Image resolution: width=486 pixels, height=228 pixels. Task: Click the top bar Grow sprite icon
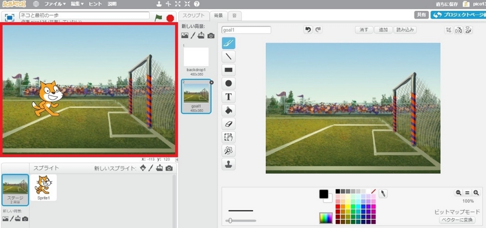pos(178,4)
